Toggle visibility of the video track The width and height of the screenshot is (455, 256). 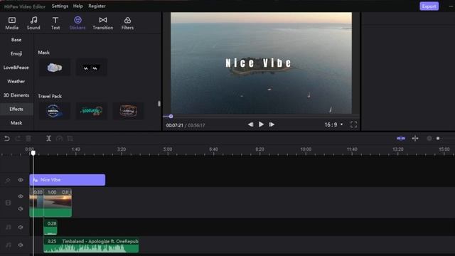(x=21, y=196)
